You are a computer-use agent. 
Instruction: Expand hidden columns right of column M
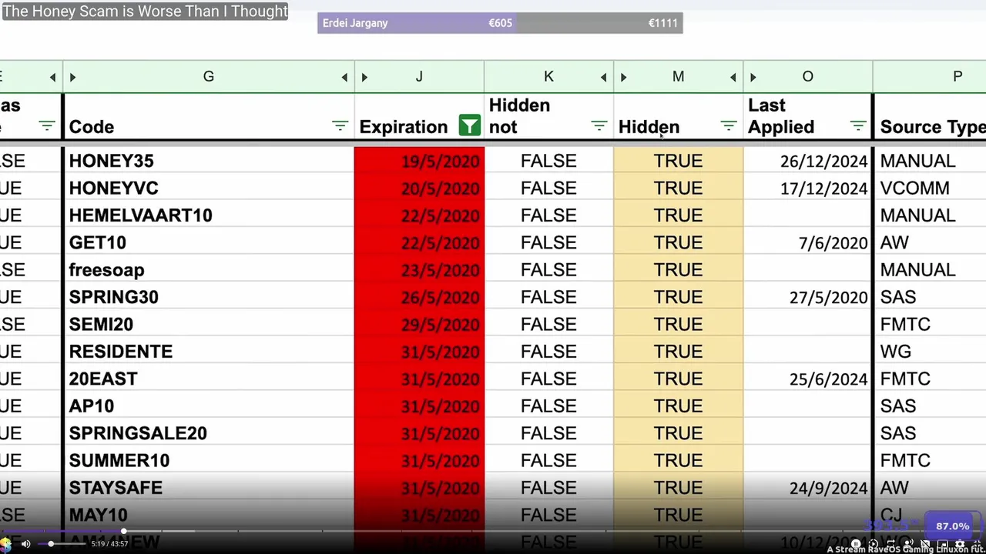point(733,77)
